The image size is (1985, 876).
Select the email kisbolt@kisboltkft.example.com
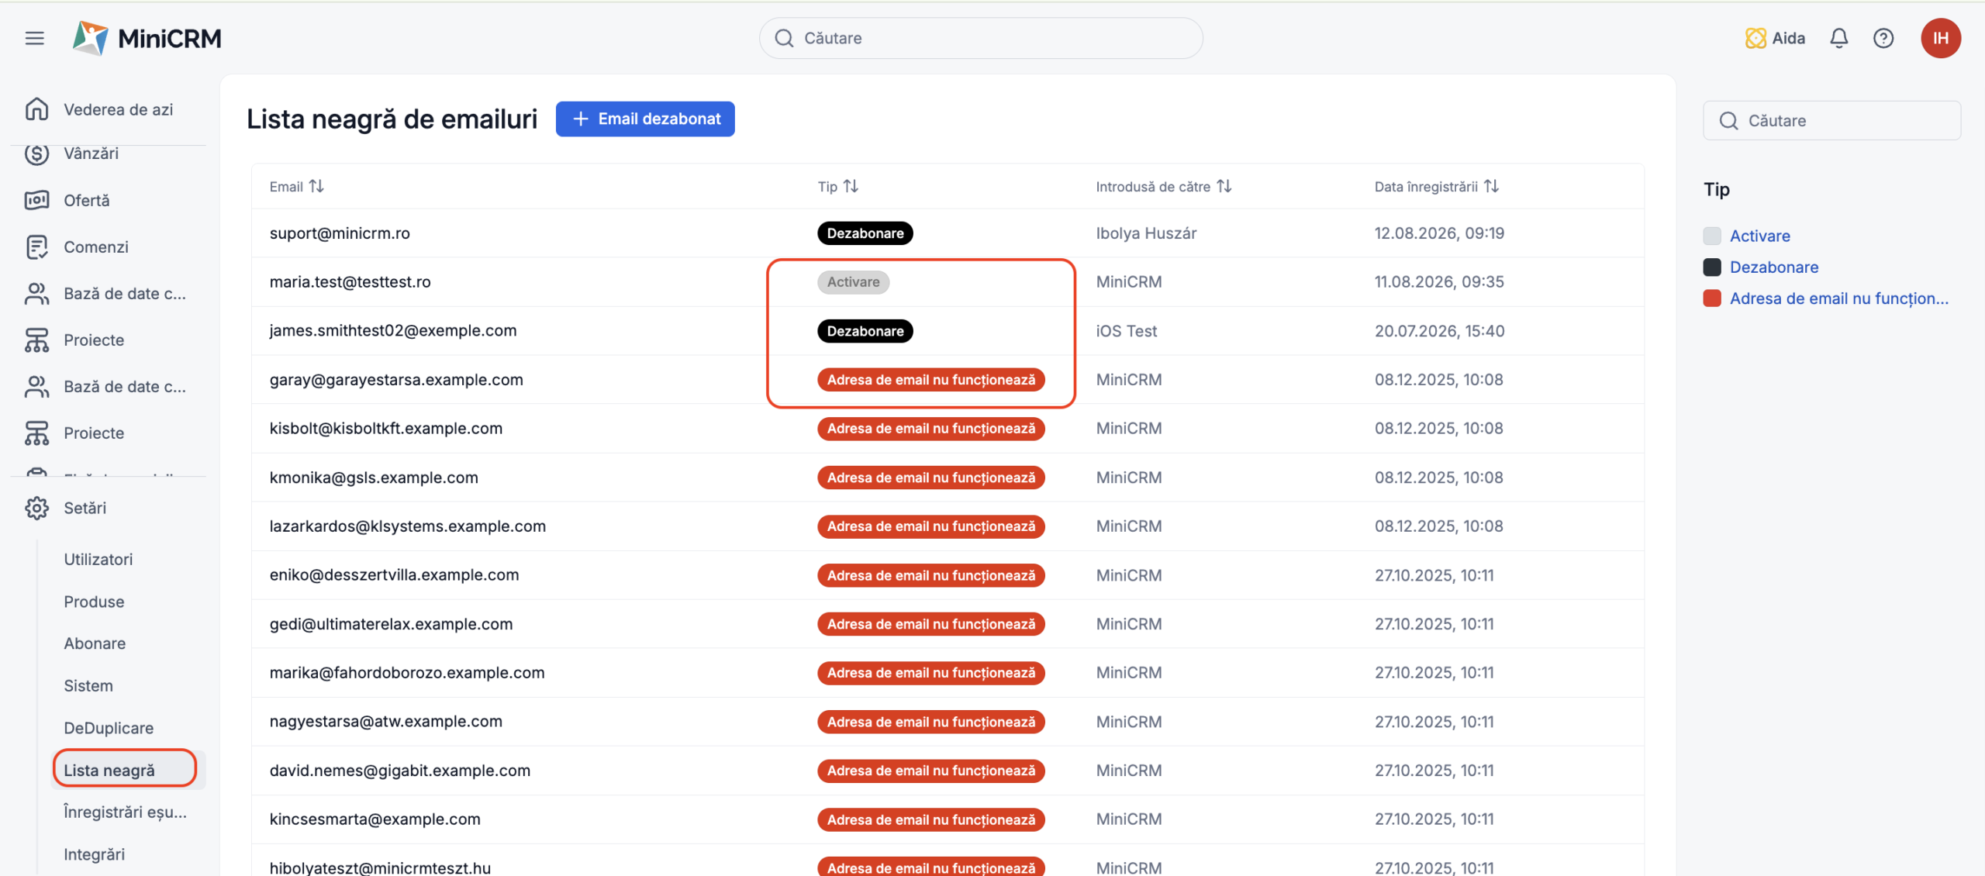pos(386,429)
